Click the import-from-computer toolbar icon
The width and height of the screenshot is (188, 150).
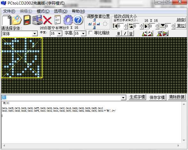37,20
